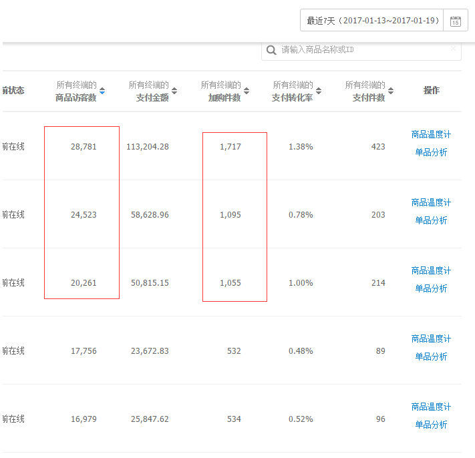475x458 pixels.
Task: Open 单品分析 for the 20,261 visitors row
Action: [x=431, y=288]
